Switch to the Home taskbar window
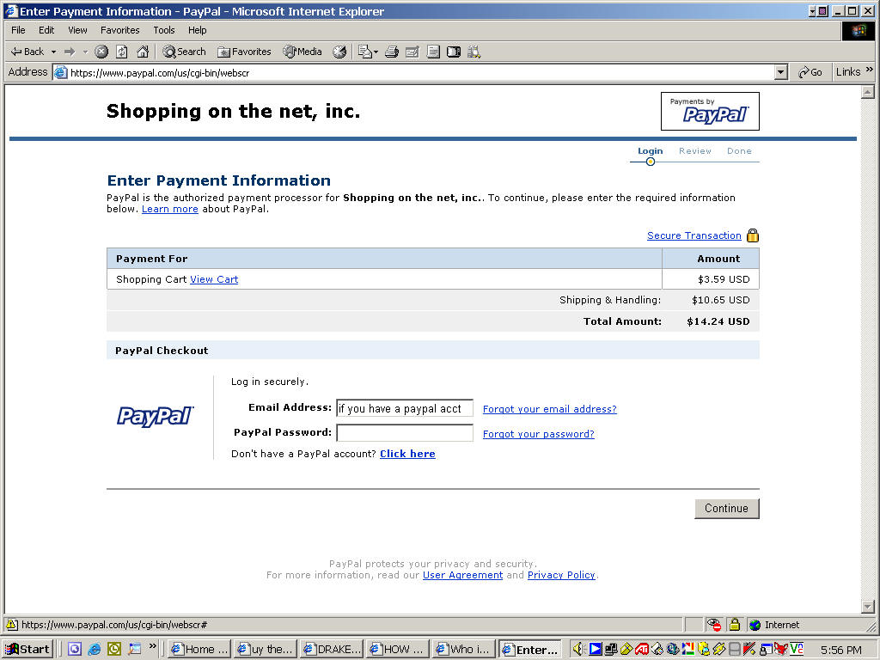This screenshot has width=880, height=660. (199, 650)
